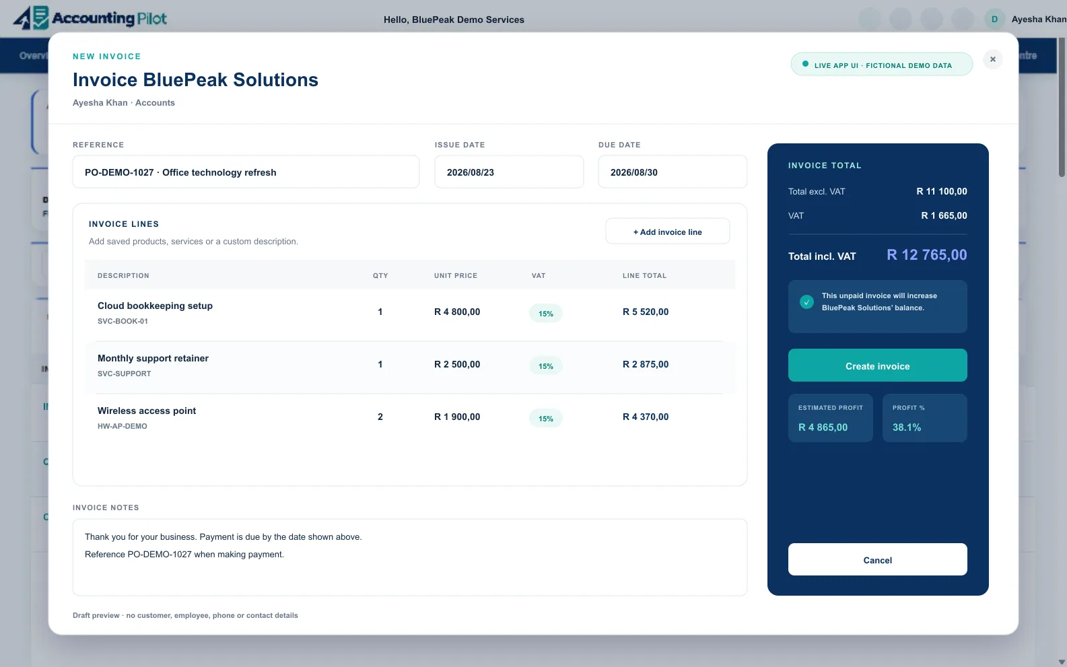1067x667 pixels.
Task: Select the Wireless access point line
Action: coord(410,419)
